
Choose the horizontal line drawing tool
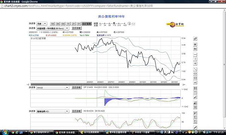point(195,55)
